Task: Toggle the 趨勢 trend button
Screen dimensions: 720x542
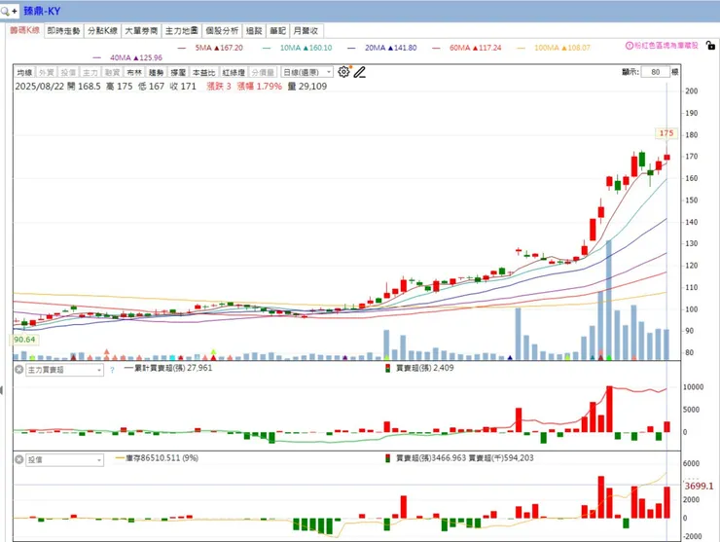Action: [x=156, y=72]
